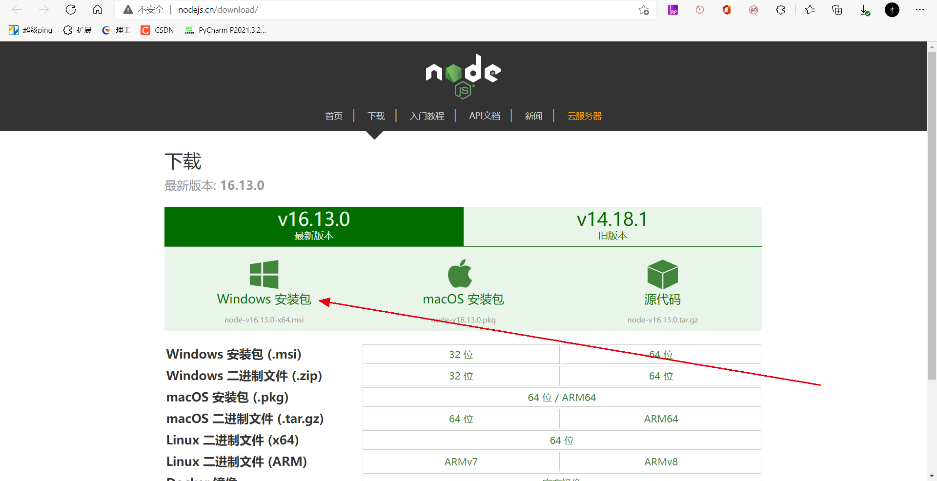Go to browser home page icon

coord(98,10)
